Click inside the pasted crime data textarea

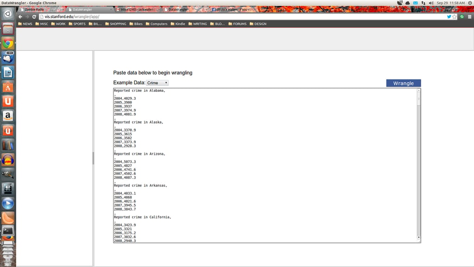265,165
